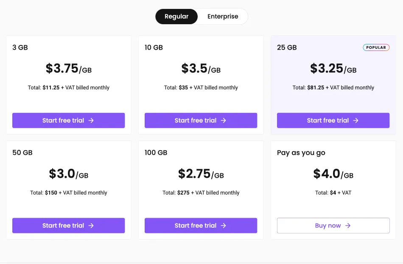Viewport: 403px width, 264px height.
Task: Start free trial for the 100 GB plan
Action: 201,225
